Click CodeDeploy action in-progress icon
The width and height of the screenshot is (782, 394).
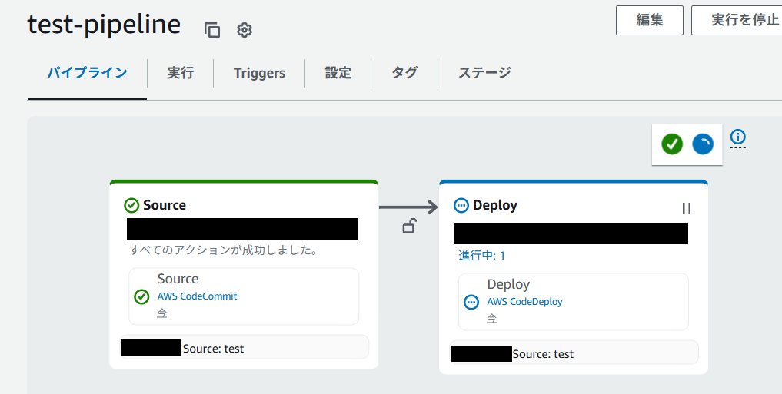(x=471, y=302)
